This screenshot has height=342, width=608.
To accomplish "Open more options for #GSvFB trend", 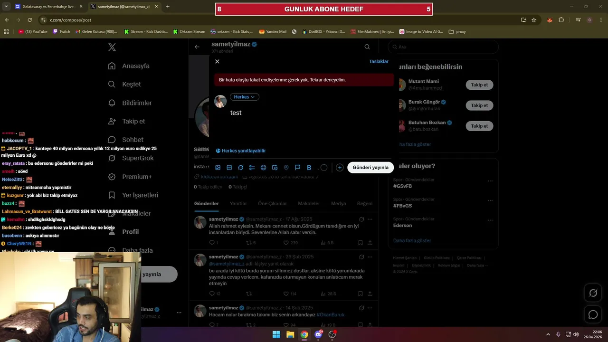I will 490,181.
